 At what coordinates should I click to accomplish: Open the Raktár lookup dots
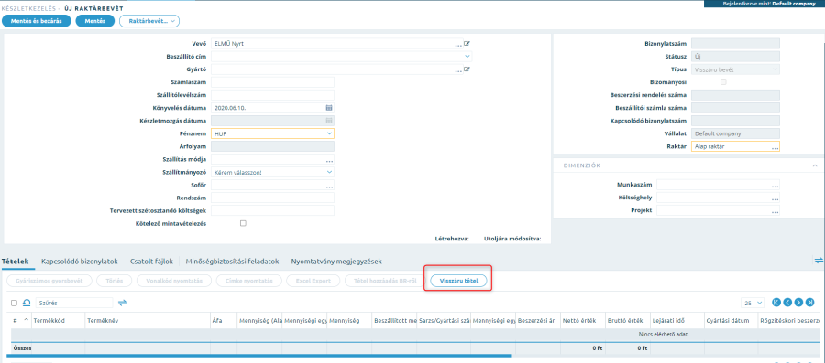coord(775,147)
